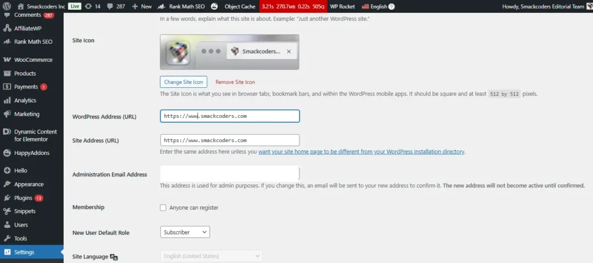Open Rank Math SEO in the admin bar
Image resolution: width=593 pixels, height=263 pixels.
(181, 6)
